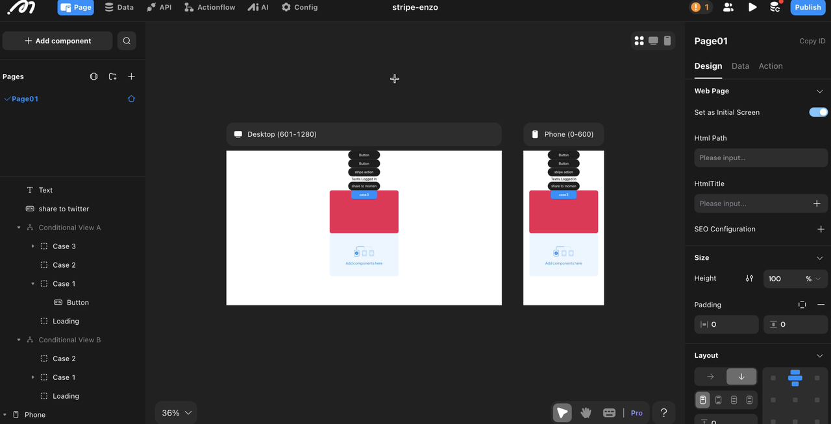Click the Add component button
Image resolution: width=831 pixels, height=424 pixels.
pyautogui.click(x=58, y=41)
